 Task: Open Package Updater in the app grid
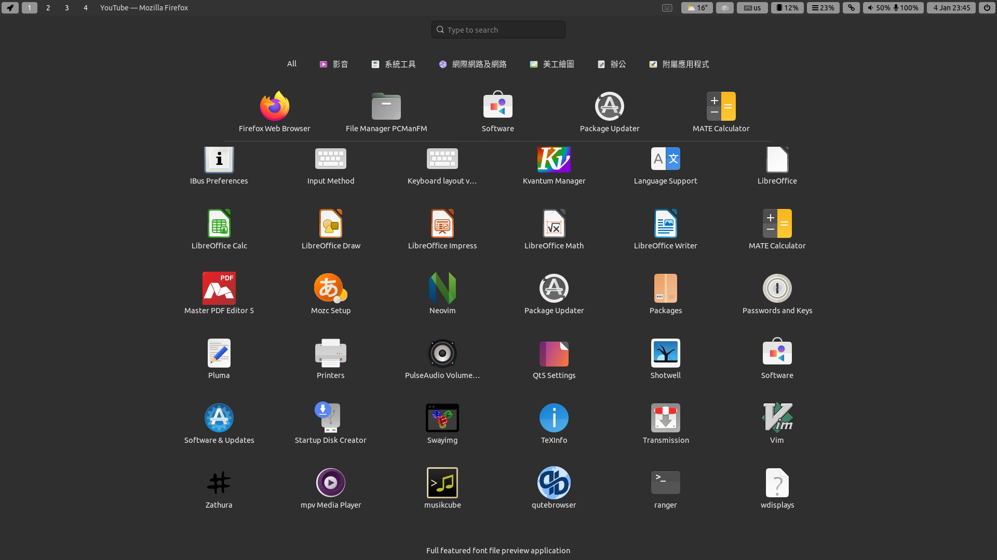tap(554, 294)
